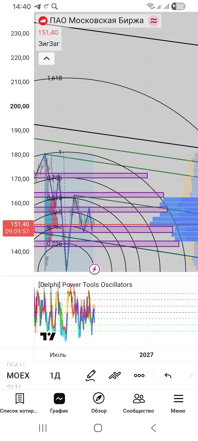Tap the battery indicator showing 32
The width and height of the screenshot is (198, 441).
click(x=178, y=6)
